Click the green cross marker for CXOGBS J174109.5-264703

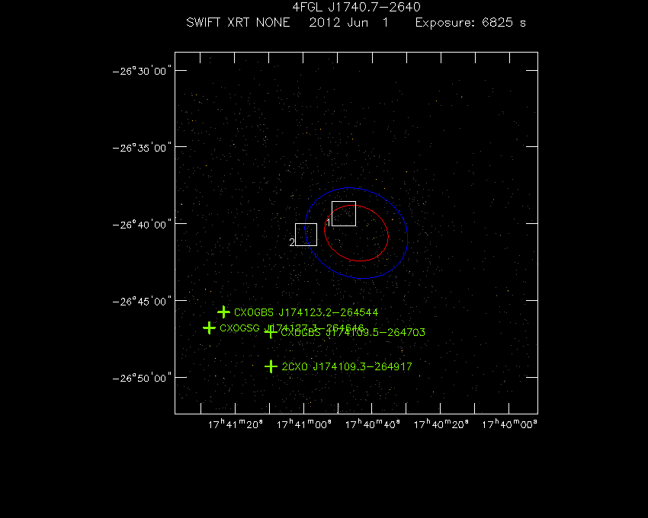tap(271, 332)
